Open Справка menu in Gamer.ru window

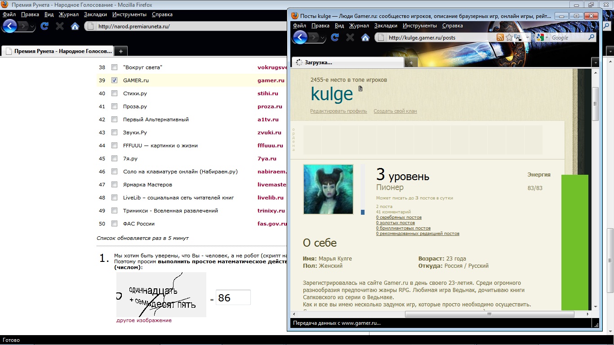click(x=452, y=26)
